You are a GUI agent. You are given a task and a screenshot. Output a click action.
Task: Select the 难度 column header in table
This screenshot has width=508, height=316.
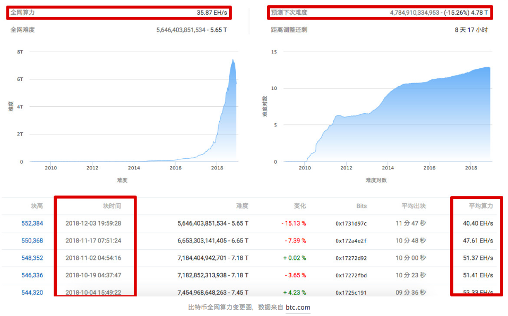coord(242,206)
